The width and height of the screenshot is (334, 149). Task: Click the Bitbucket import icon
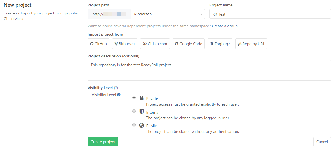pos(116,44)
